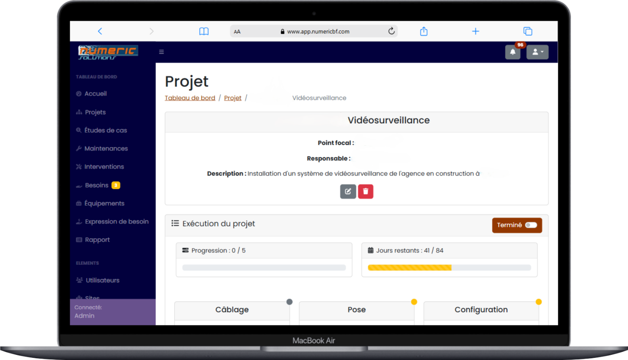Open browser bookmarks book icon

click(x=204, y=31)
